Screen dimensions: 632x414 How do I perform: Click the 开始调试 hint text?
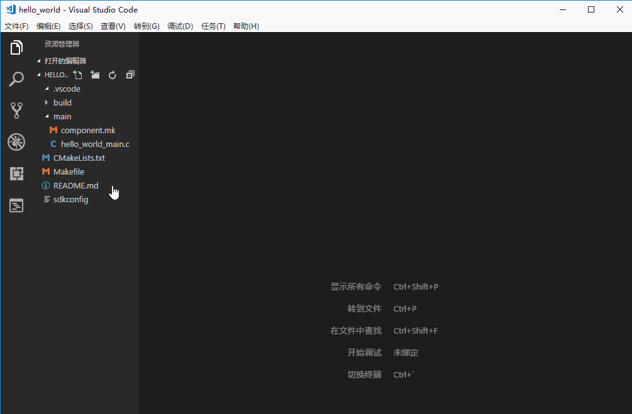tap(364, 352)
